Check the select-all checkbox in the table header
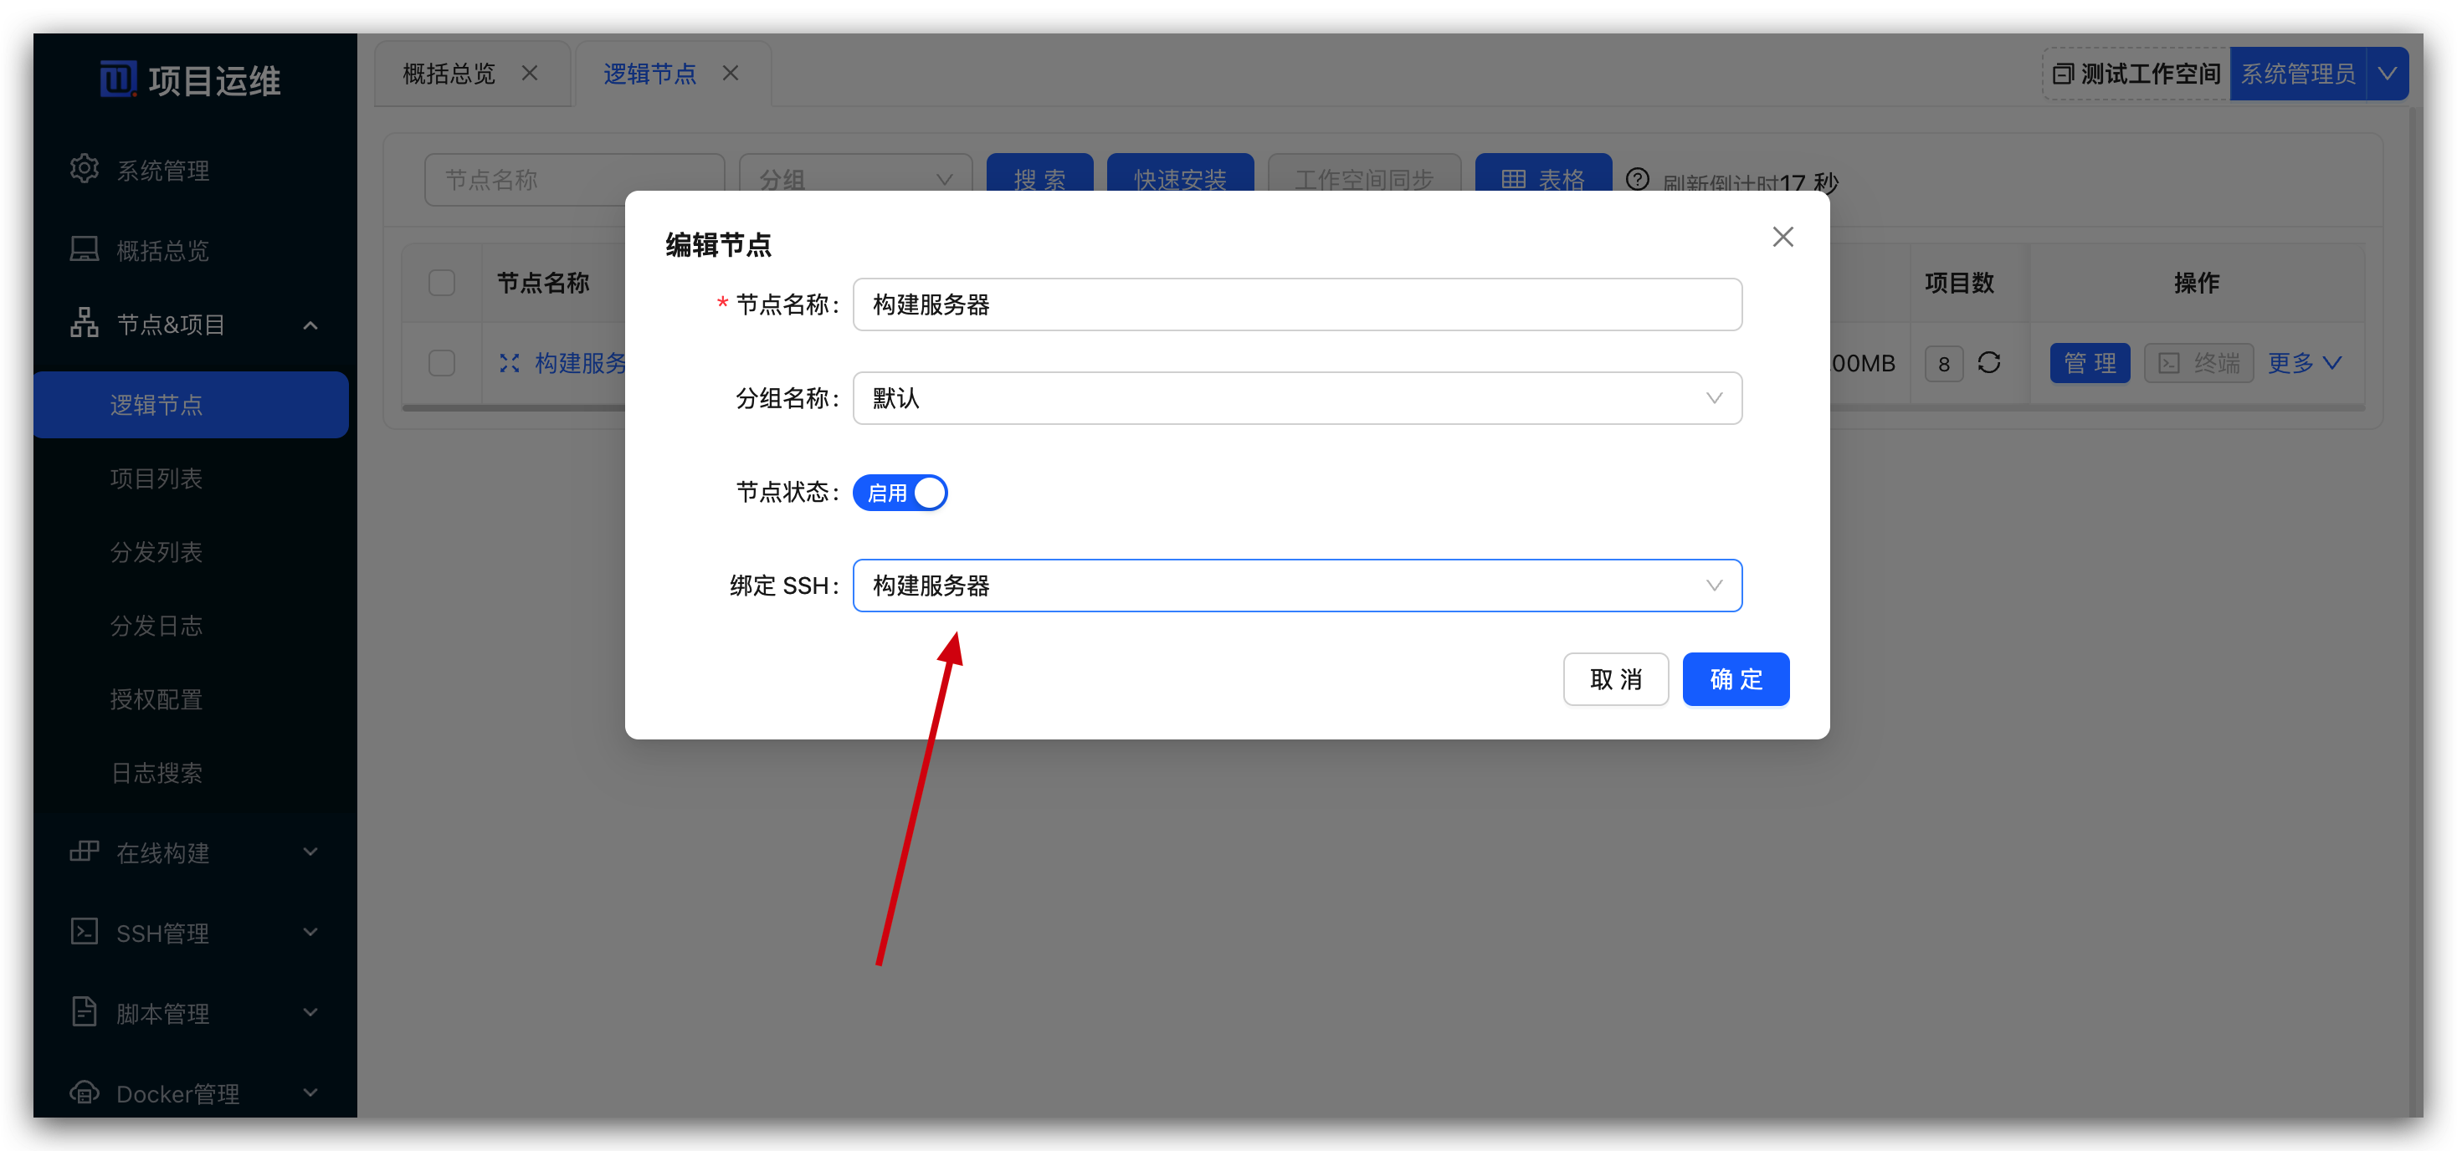Screen dimensions: 2457x1151 441,282
